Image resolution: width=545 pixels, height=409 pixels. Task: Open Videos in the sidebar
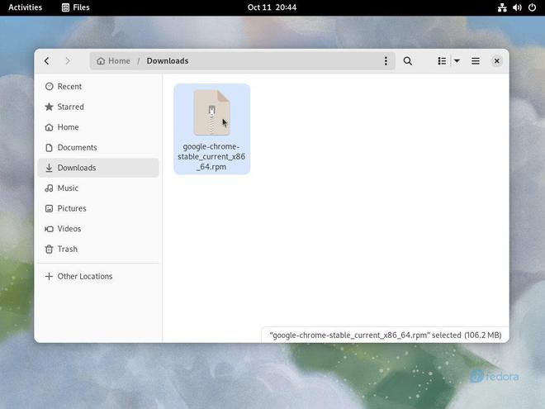98,229
